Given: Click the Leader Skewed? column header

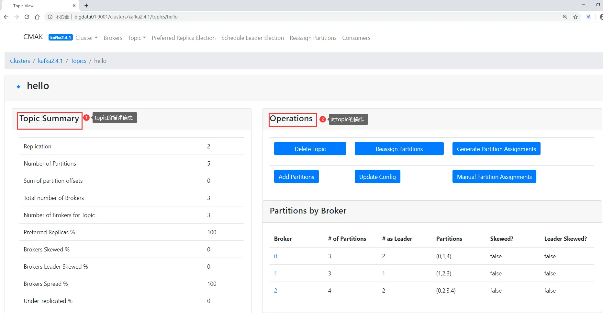Looking at the screenshot, I should [x=565, y=239].
